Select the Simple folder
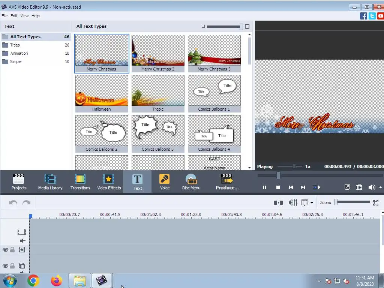 36,61
